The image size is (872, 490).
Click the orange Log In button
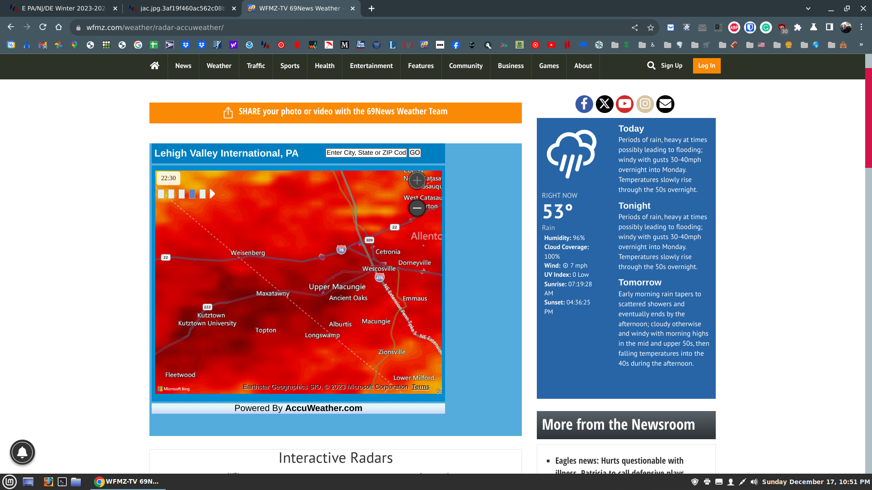click(x=707, y=66)
